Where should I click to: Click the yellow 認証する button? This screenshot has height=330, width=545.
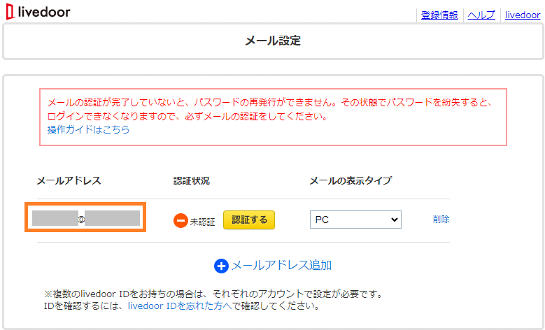[x=249, y=220]
